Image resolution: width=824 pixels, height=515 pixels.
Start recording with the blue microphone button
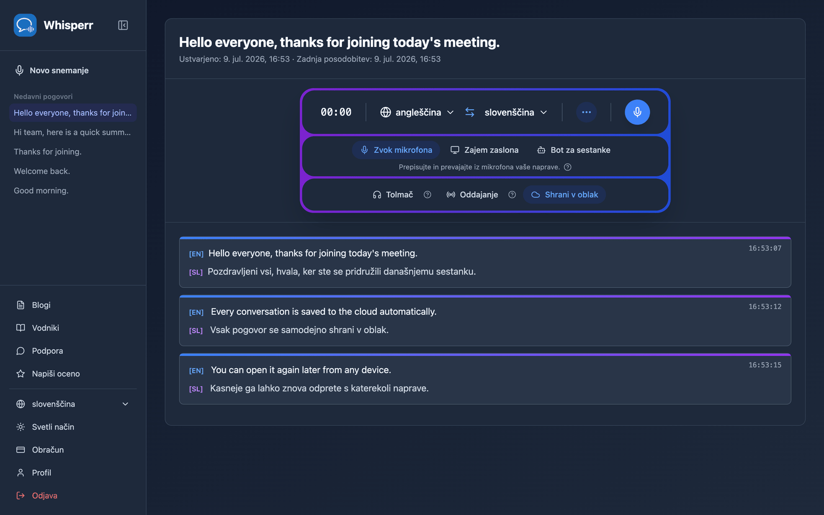click(x=637, y=112)
